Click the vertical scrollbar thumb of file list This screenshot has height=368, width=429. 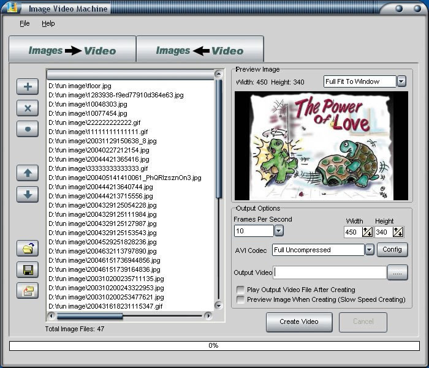click(219, 138)
